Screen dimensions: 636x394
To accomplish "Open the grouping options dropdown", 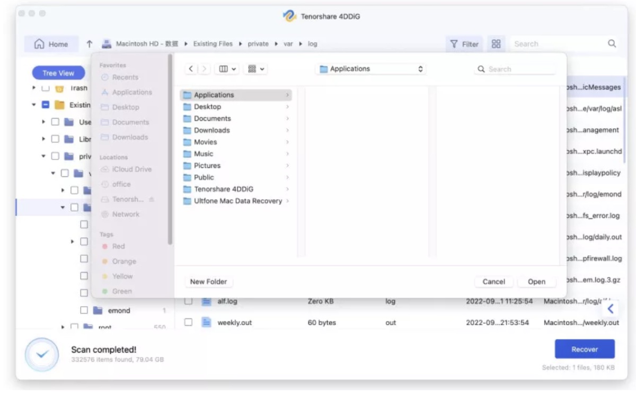I will (257, 69).
